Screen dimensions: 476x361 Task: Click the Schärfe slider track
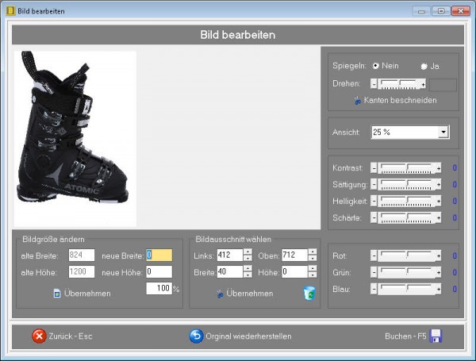(406, 217)
